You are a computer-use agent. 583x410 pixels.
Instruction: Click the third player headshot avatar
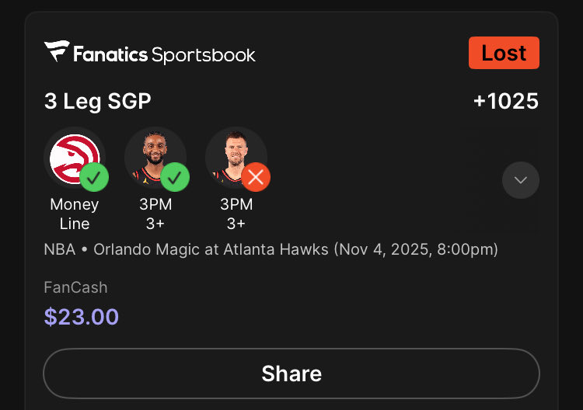(235, 155)
